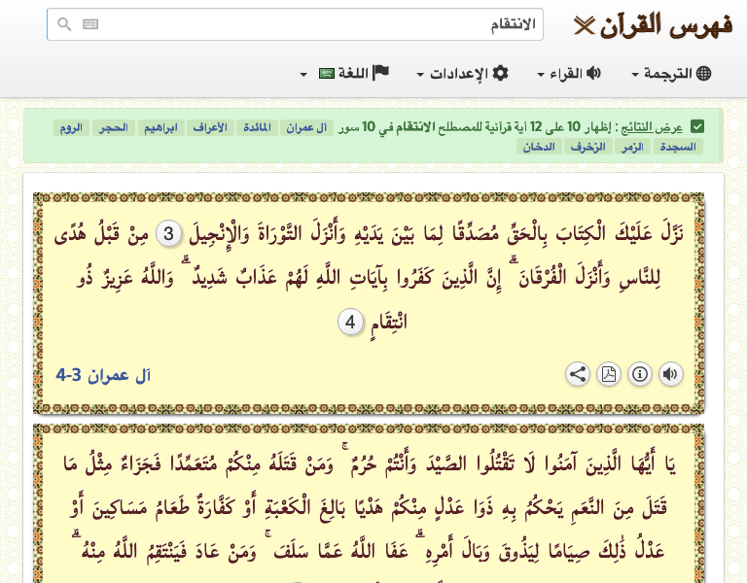
Task: Share the Al Imran 3-4 verse
Action: coord(577,374)
